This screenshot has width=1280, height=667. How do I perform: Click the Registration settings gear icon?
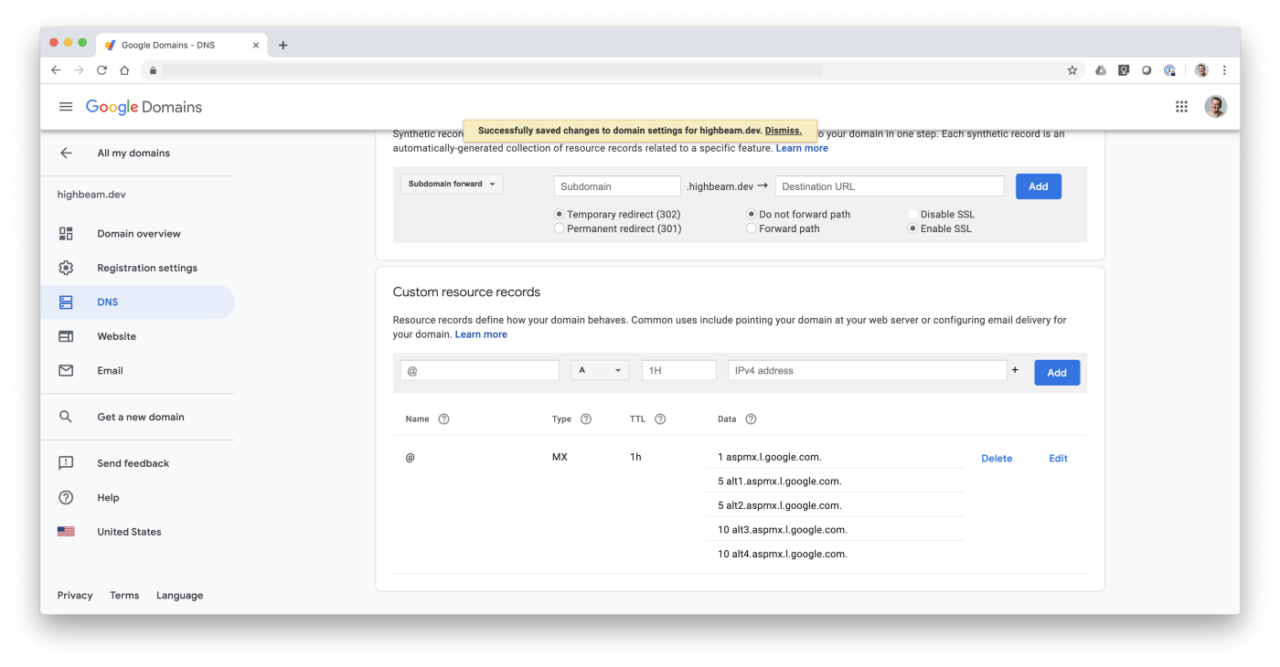[66, 268]
